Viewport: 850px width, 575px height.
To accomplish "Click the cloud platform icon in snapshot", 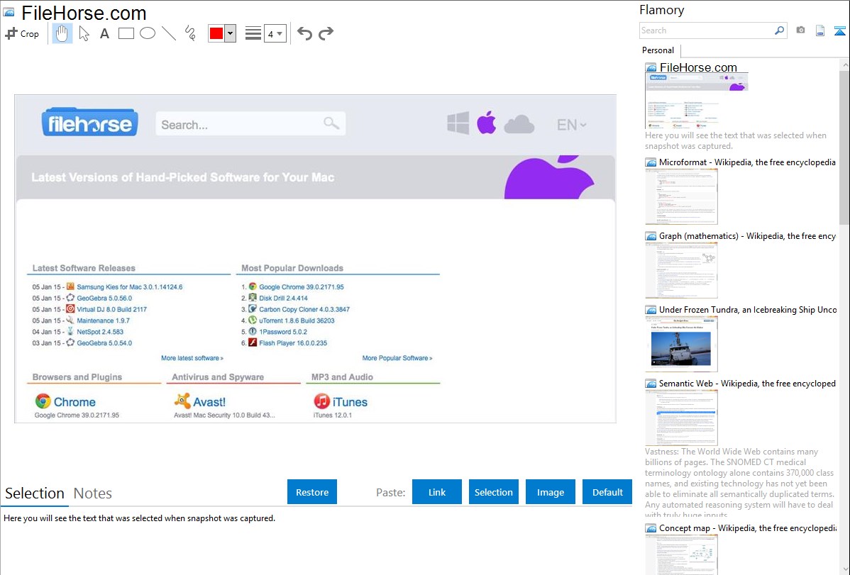I will [519, 125].
